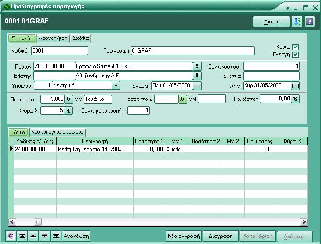Click the scrollbar left arrow

12,222
